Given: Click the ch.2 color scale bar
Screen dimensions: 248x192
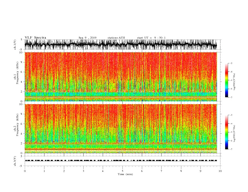Looking at the screenshot, I should click(226, 132).
